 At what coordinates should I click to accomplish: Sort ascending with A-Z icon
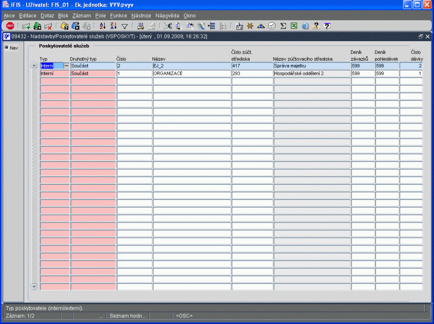[x=103, y=26]
